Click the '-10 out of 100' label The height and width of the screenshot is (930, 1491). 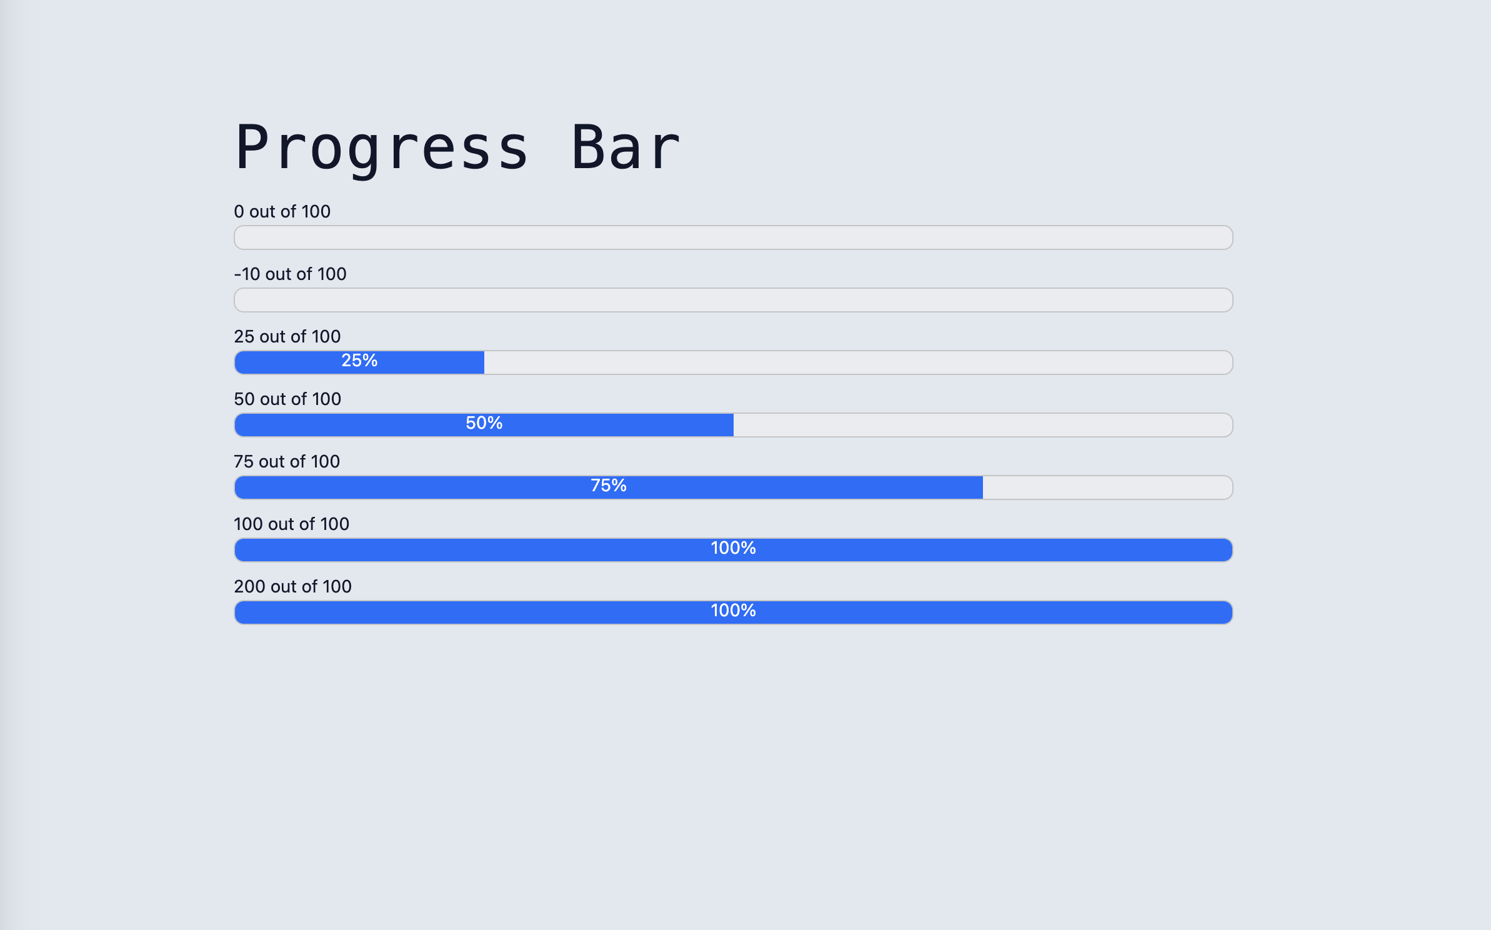pyautogui.click(x=289, y=274)
